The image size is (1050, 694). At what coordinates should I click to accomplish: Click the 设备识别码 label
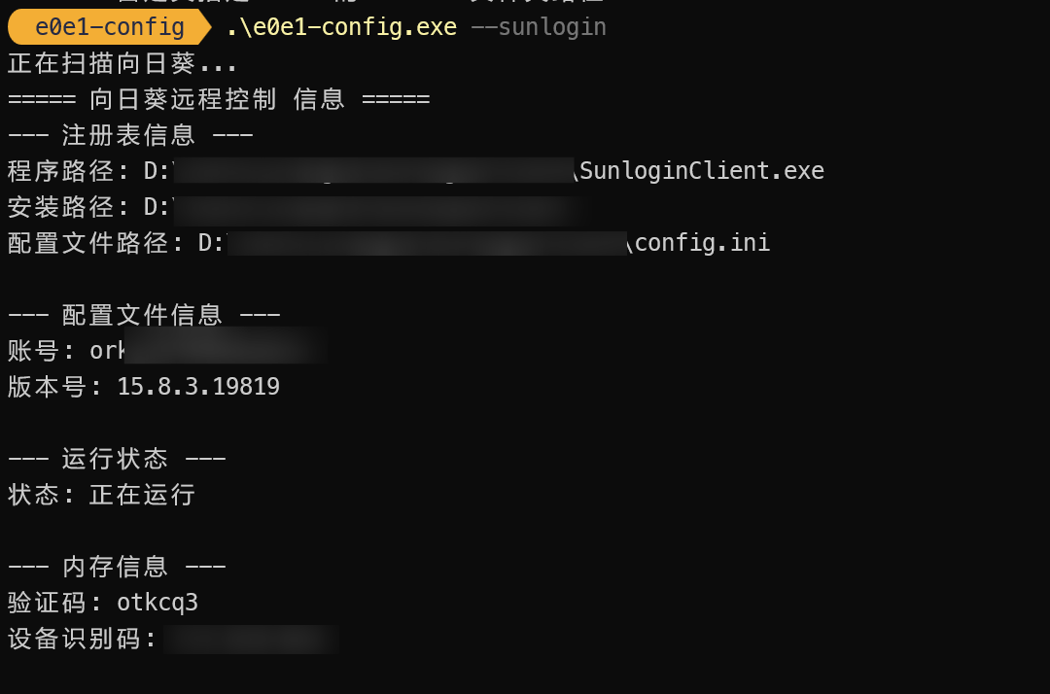click(x=74, y=640)
